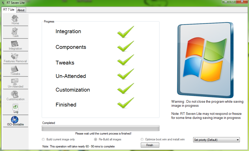Click the green checkmark beside Components
The height and width of the screenshot is (151, 249).
coord(126,46)
